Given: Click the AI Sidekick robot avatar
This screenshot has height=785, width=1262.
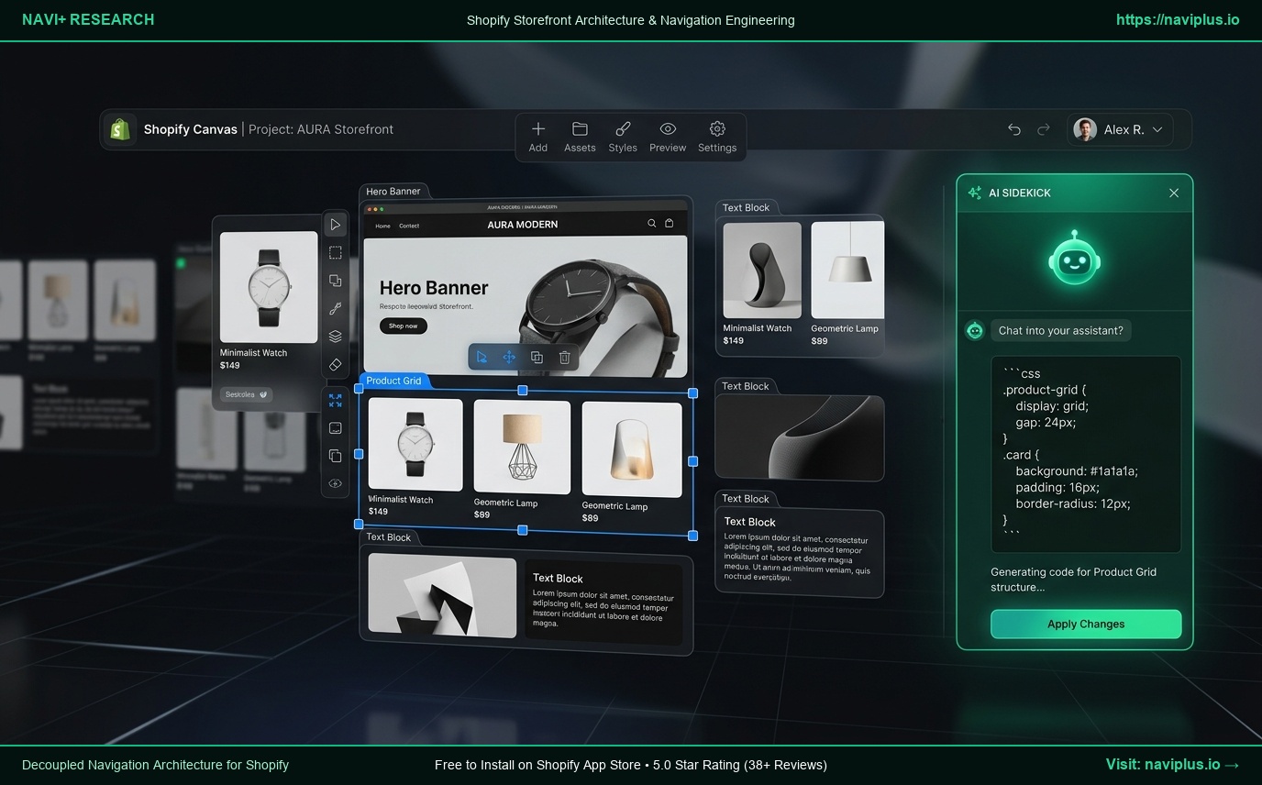Looking at the screenshot, I should click(1075, 259).
